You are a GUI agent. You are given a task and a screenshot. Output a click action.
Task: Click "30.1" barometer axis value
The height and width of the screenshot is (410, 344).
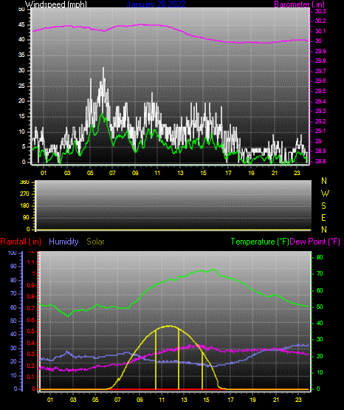(x=320, y=31)
